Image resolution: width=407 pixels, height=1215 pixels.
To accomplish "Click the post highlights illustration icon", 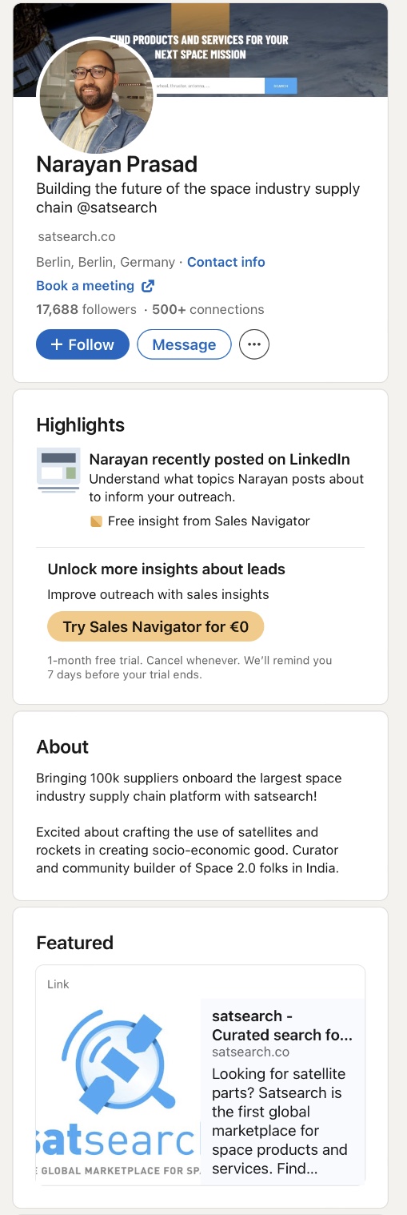I will pyautogui.click(x=58, y=470).
